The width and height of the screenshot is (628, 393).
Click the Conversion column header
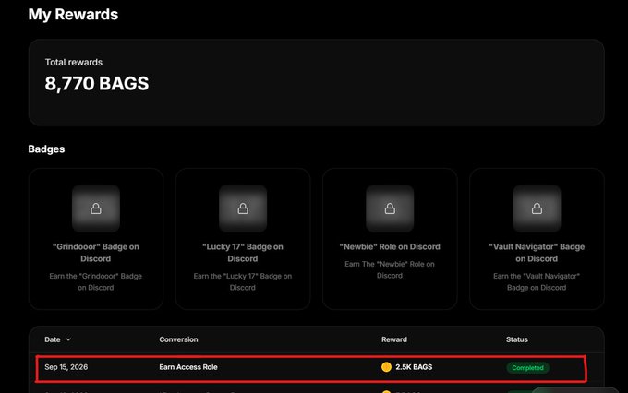click(x=178, y=339)
